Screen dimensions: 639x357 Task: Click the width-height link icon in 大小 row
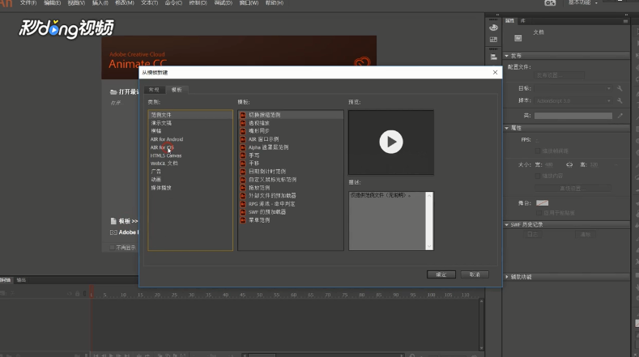(569, 164)
